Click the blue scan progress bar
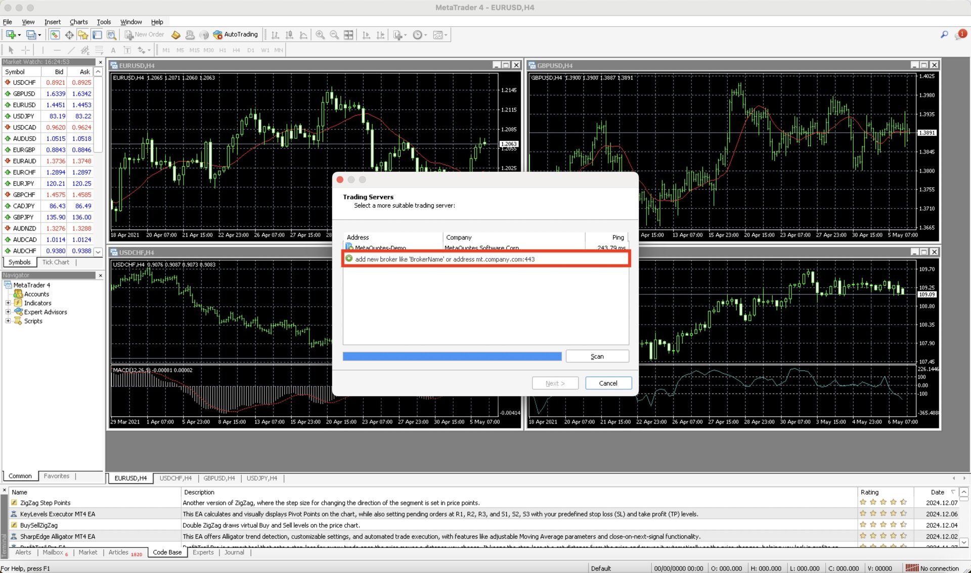Image resolution: width=971 pixels, height=573 pixels. pos(452,356)
